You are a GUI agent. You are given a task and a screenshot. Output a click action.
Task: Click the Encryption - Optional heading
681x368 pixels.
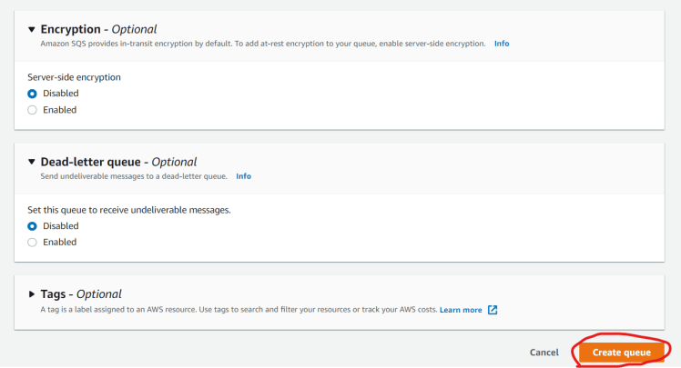[x=98, y=29]
